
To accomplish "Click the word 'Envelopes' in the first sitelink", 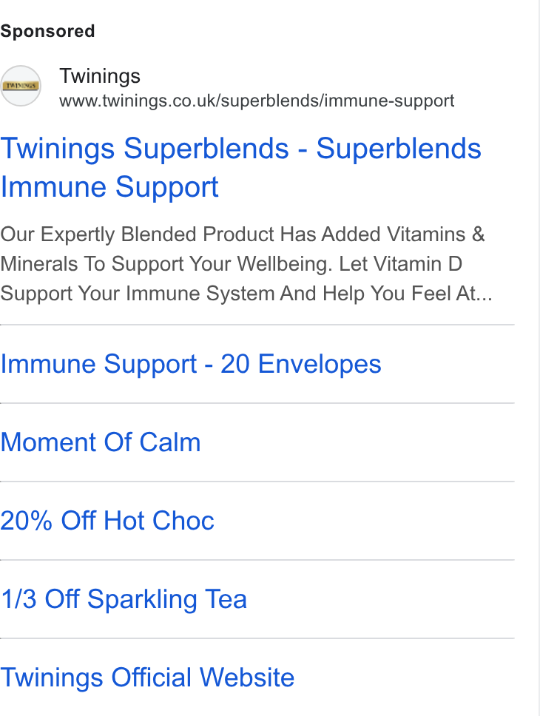I will click(320, 364).
